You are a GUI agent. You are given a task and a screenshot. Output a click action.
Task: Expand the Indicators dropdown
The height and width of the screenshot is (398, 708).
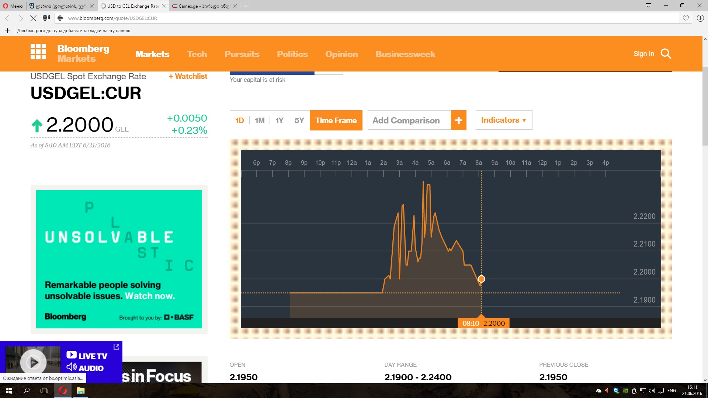[x=503, y=120]
